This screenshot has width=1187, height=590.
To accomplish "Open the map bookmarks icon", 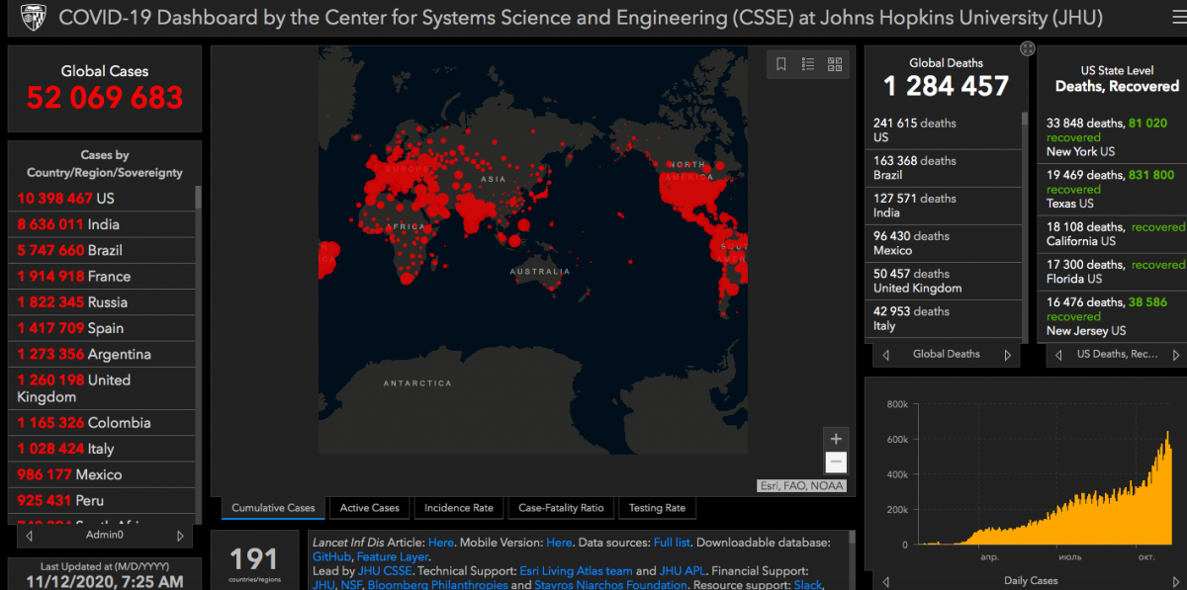I will [781, 64].
